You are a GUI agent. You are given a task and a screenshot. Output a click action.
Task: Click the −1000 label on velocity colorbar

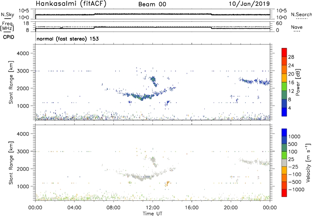296,189
